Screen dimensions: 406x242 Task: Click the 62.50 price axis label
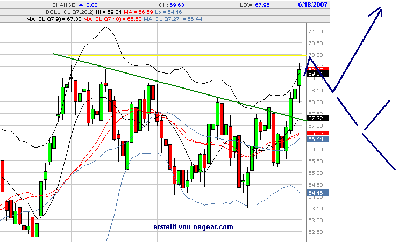pyautogui.click(x=316, y=232)
